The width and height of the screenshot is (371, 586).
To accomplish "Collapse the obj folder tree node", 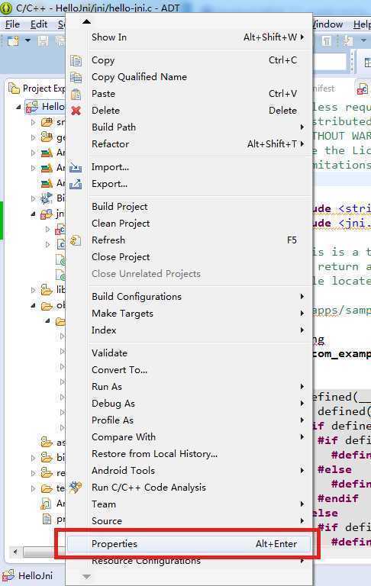I will (34, 306).
